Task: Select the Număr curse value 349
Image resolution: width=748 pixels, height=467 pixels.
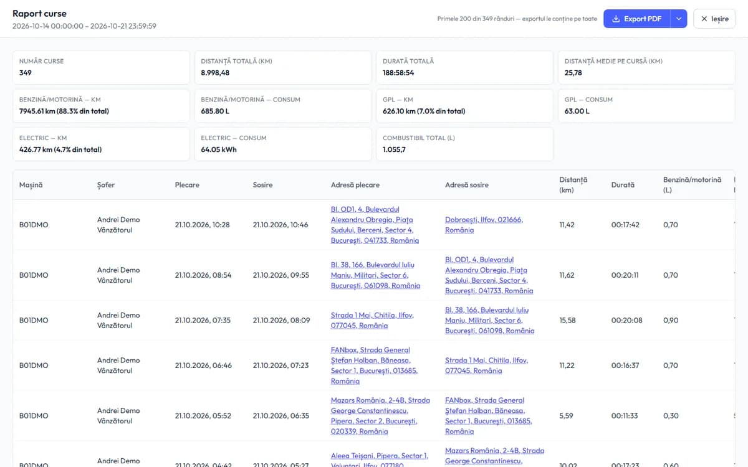Action: 26,73
